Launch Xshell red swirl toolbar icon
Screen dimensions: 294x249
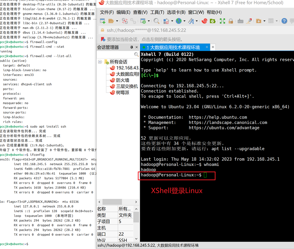click(204, 21)
